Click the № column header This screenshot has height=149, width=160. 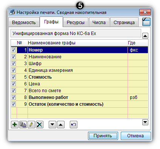22,43
